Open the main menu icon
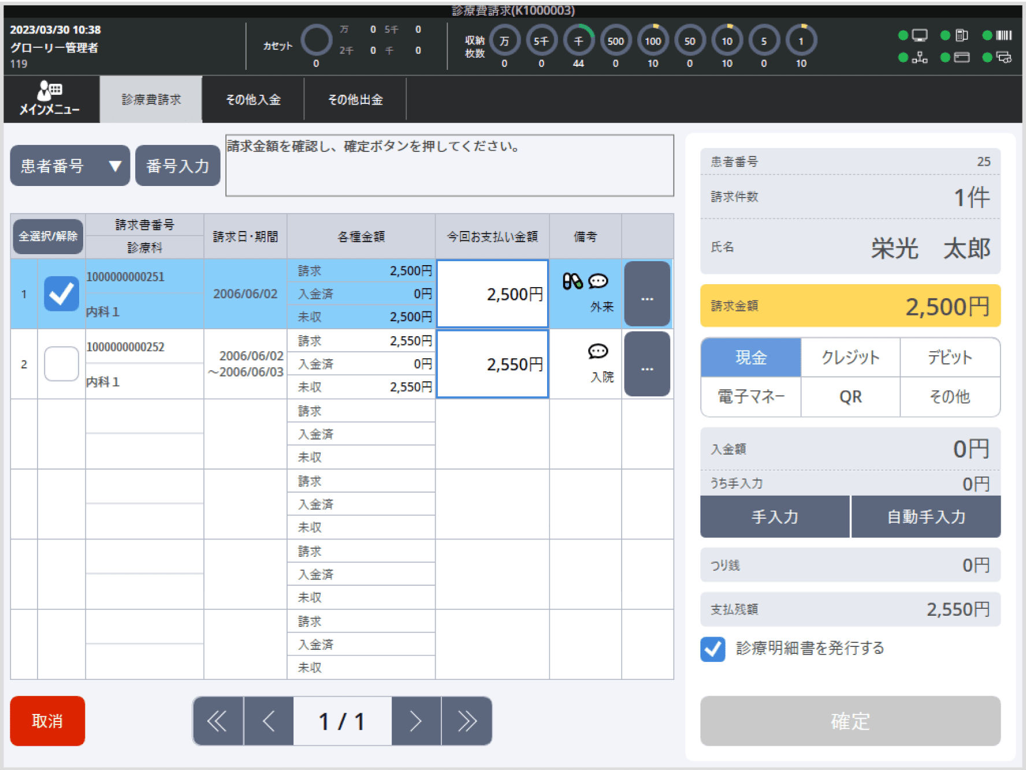Image resolution: width=1026 pixels, height=770 pixels. pos(49,99)
